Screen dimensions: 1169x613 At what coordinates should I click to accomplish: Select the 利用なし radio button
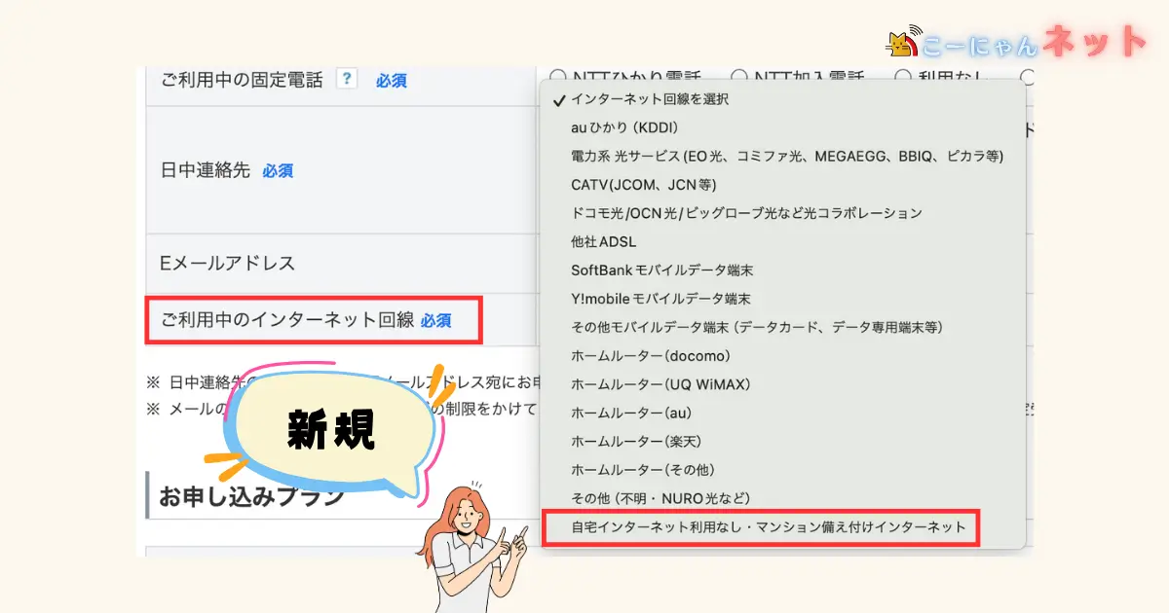tap(903, 76)
